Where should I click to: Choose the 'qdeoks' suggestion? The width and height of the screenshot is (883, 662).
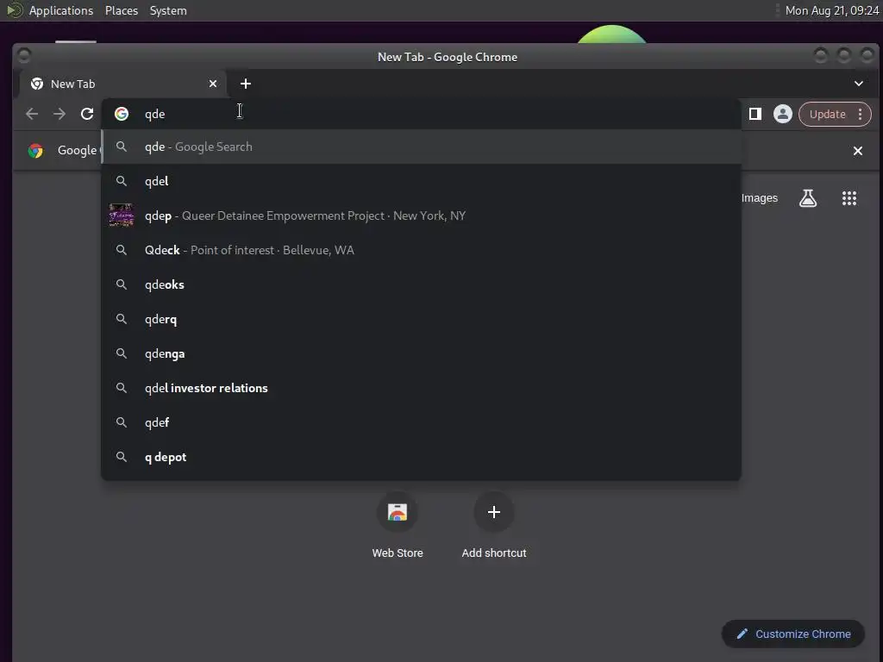pos(421,284)
